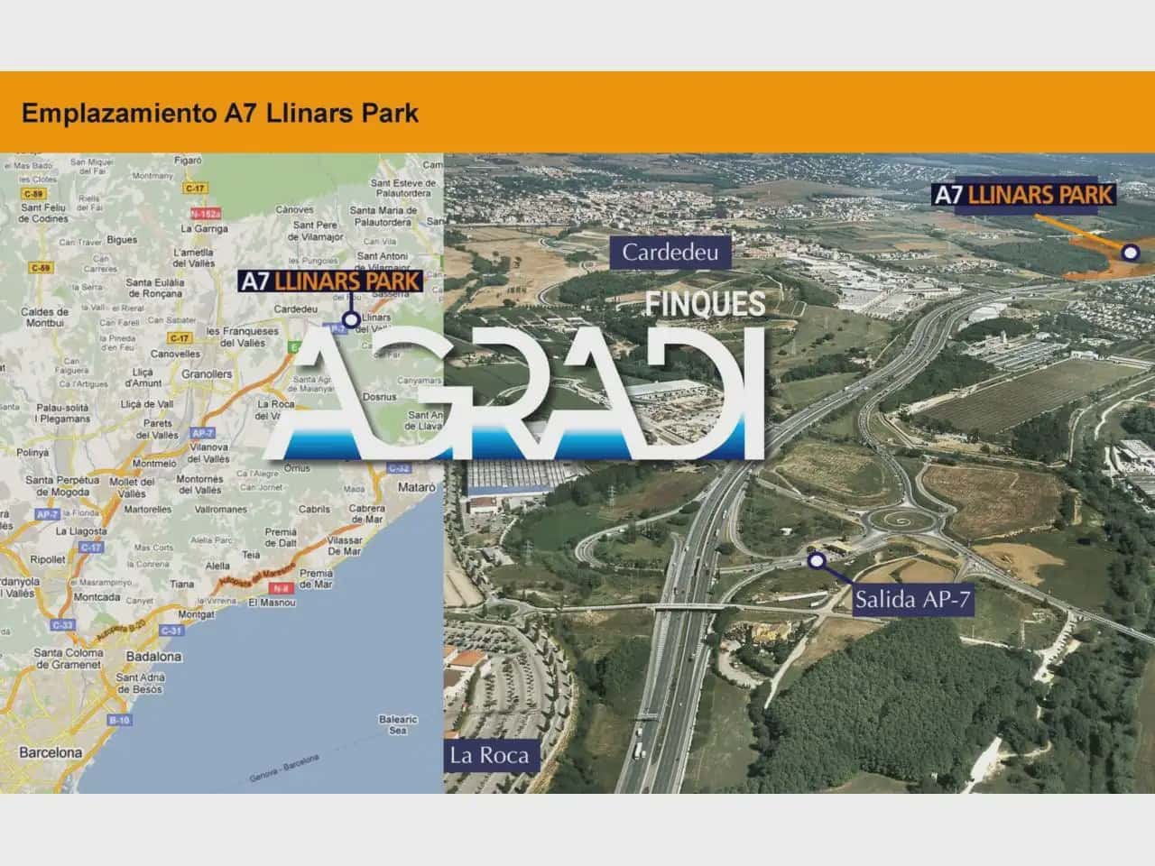
Task: Click the Ripollet map label
Action: coord(47,559)
